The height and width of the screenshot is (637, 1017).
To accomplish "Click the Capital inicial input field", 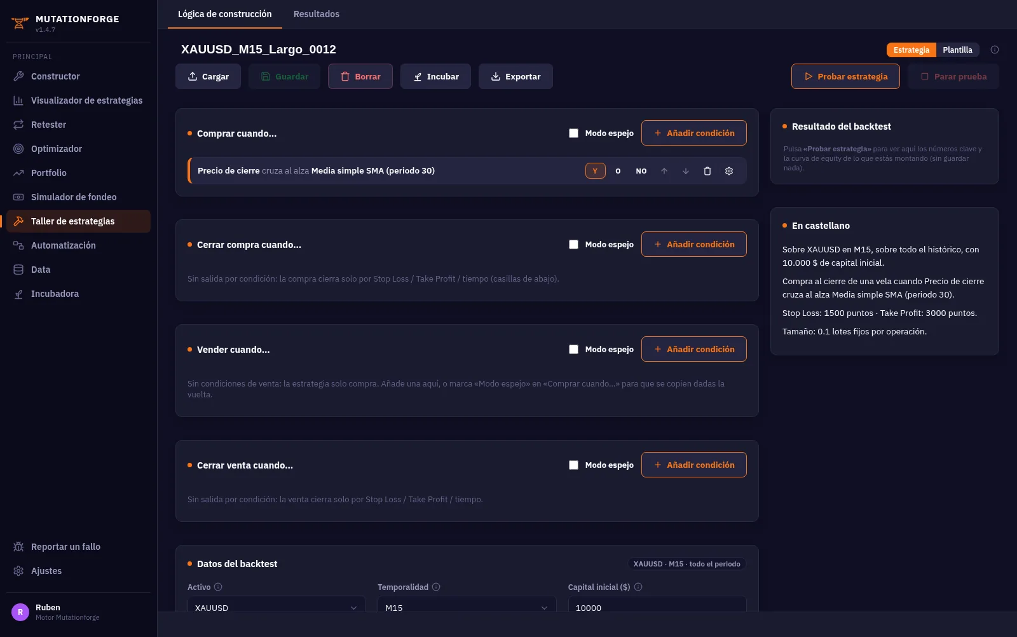I will 657,604.
